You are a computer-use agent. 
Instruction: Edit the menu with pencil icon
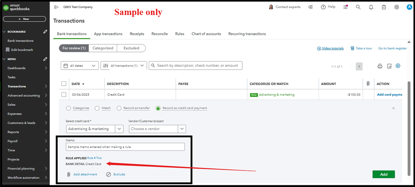point(45,59)
